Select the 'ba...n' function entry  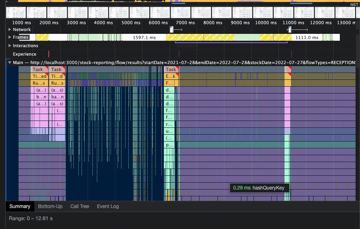[57, 97]
